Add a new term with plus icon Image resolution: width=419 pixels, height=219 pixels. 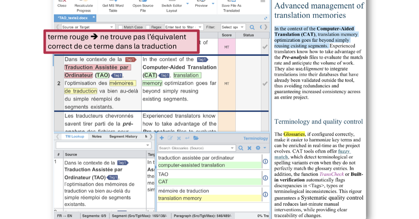pos(162,138)
